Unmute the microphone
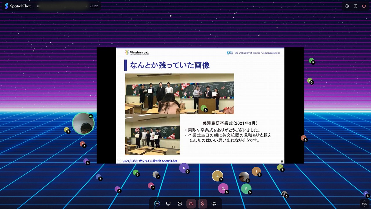 point(202,203)
